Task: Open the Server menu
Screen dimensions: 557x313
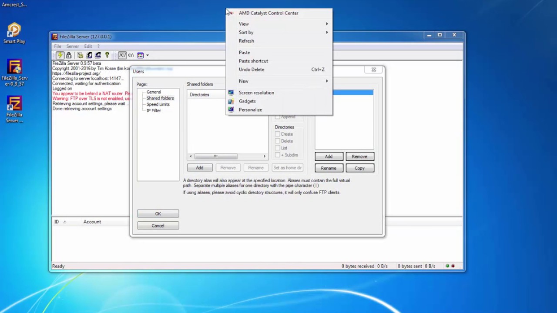Action: pos(73,46)
